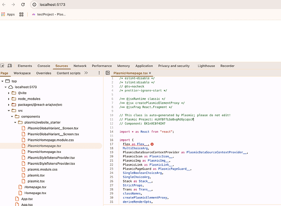Collapse the src folder
This screenshot has width=281, height=206.
(x=9, y=110)
